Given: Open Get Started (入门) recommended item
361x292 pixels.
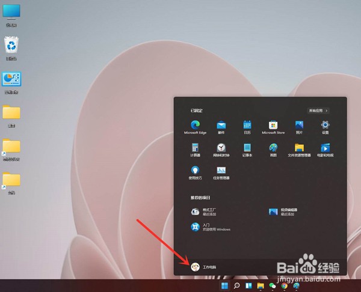Looking at the screenshot, I should (211, 227).
